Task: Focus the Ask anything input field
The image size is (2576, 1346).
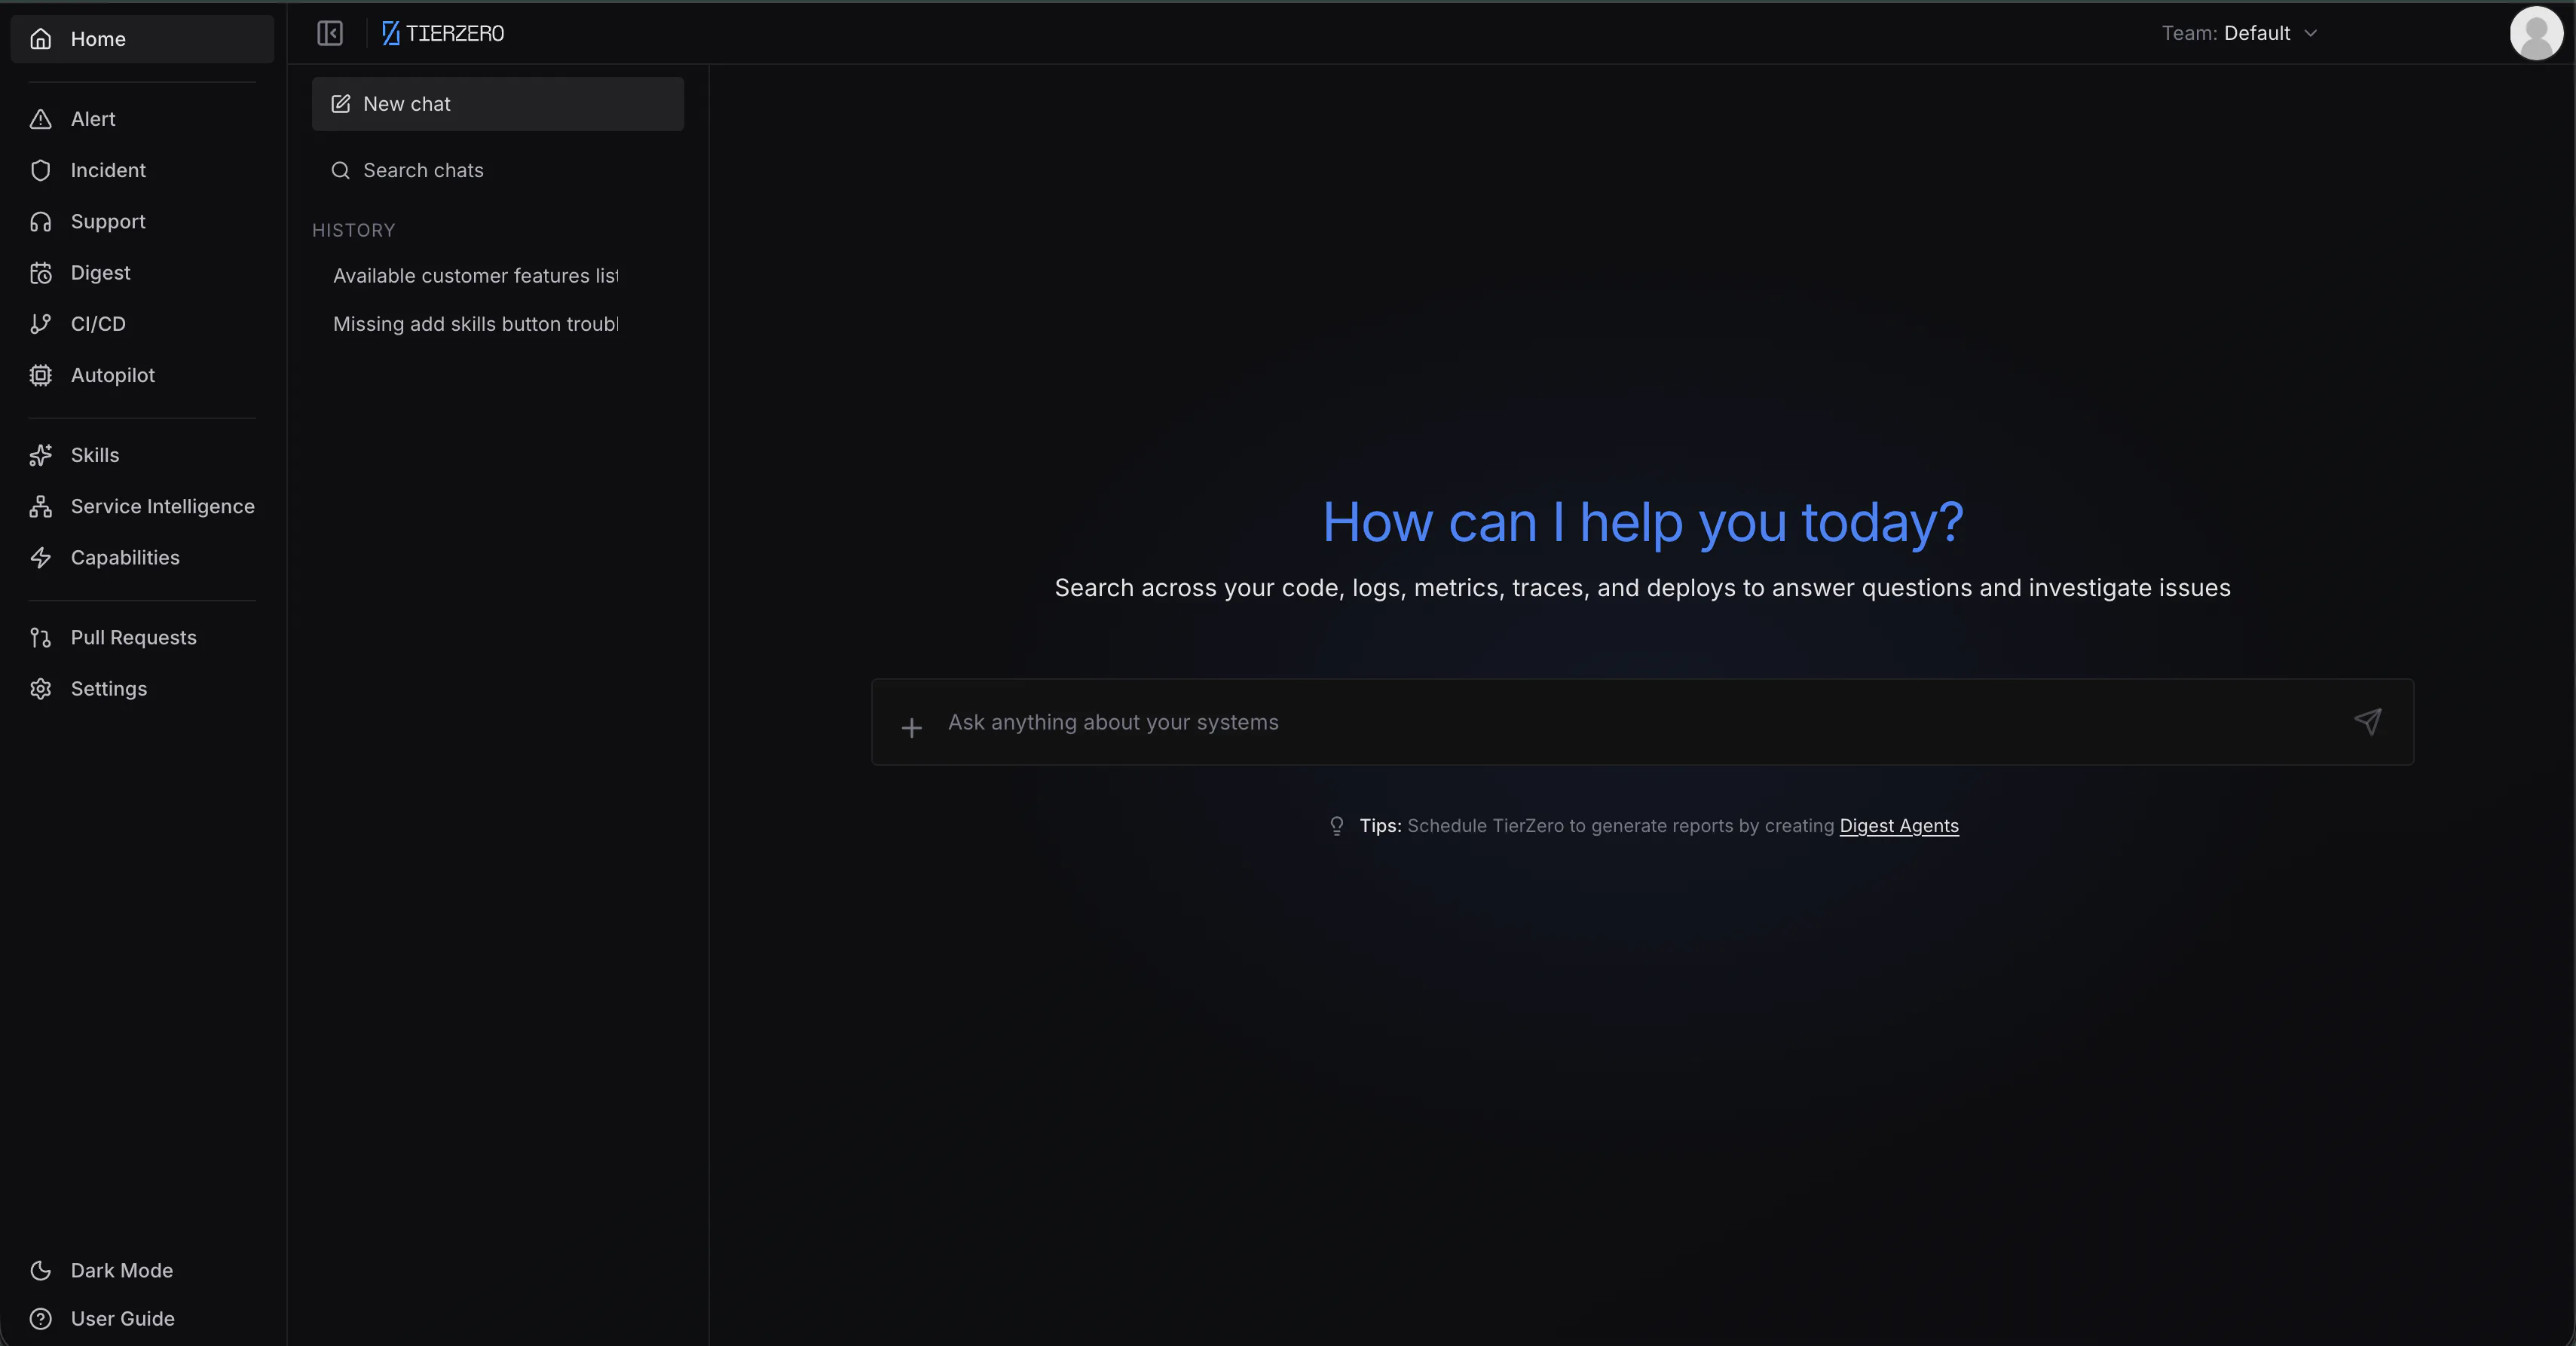Action: coord(1640,722)
